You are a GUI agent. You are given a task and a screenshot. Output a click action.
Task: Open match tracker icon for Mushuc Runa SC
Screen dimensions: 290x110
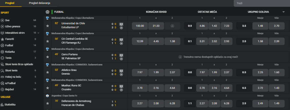click(x=121, y=86)
